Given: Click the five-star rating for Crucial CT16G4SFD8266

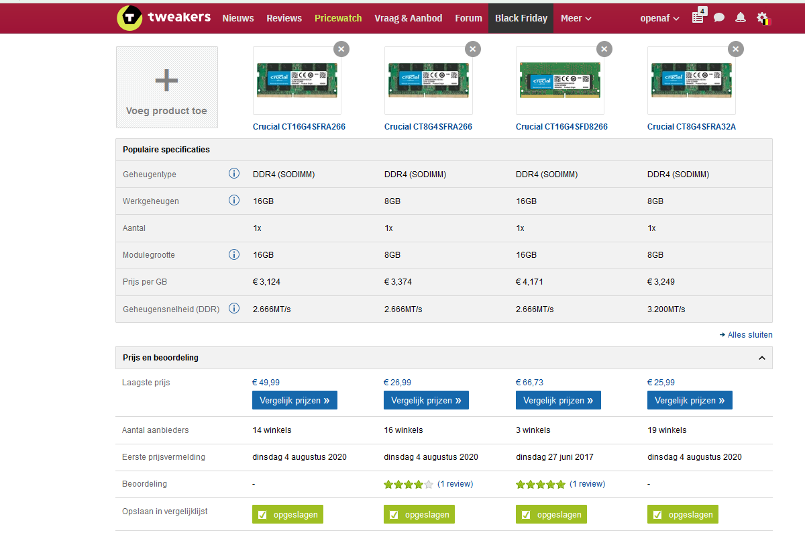Looking at the screenshot, I should click(x=541, y=484).
